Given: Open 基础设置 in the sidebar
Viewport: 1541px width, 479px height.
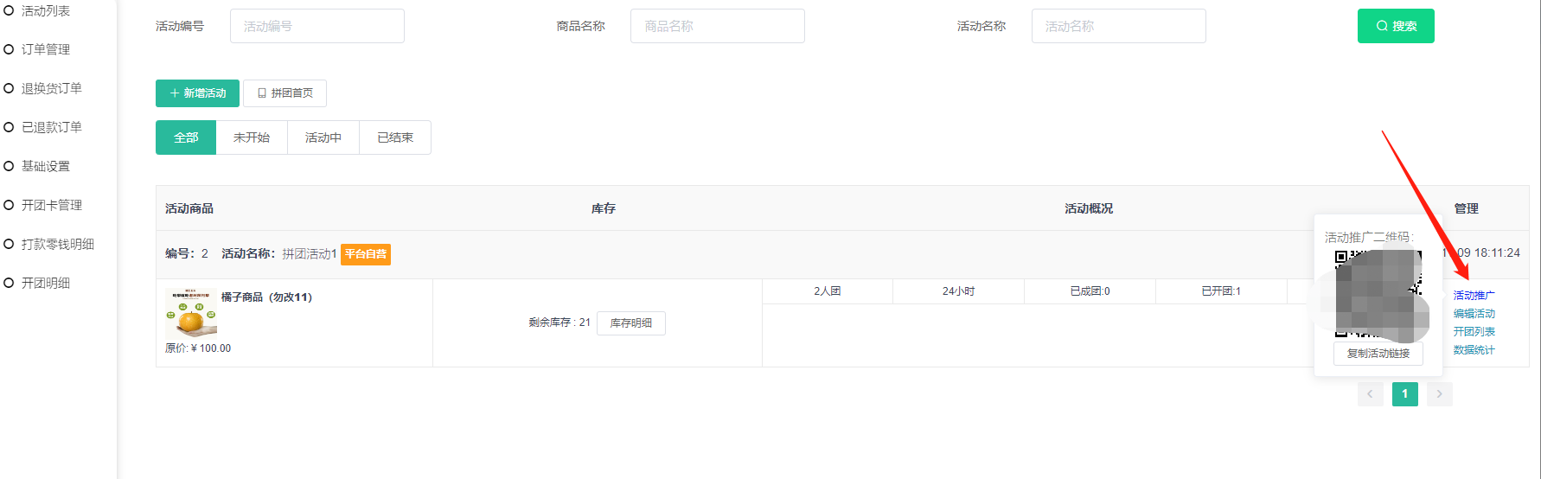Looking at the screenshot, I should point(46,166).
